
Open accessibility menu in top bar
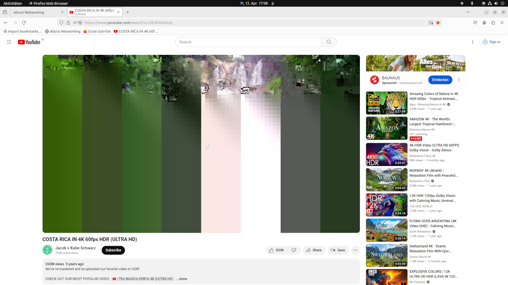[x=472, y=3]
